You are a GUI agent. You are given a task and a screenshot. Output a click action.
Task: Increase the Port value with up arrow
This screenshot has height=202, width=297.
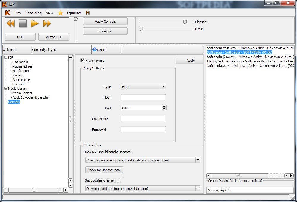[164, 106]
